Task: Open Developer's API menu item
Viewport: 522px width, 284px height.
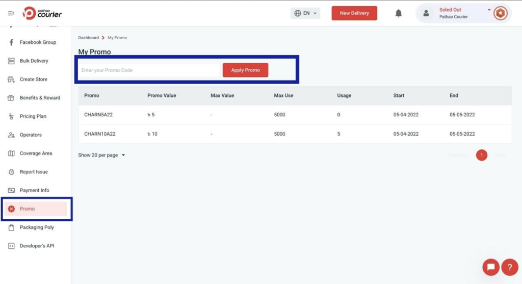Action: point(37,246)
